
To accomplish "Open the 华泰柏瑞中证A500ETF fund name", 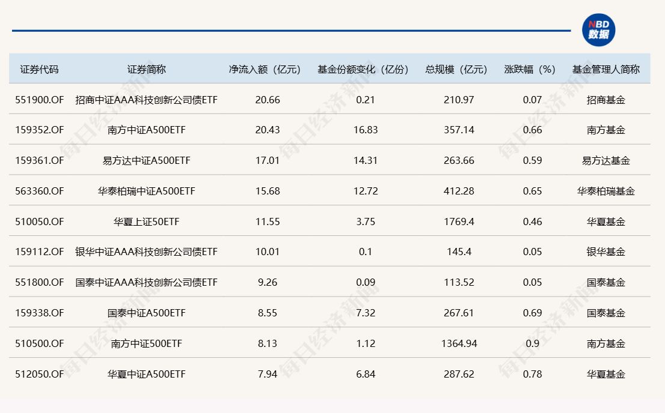I will click(146, 191).
